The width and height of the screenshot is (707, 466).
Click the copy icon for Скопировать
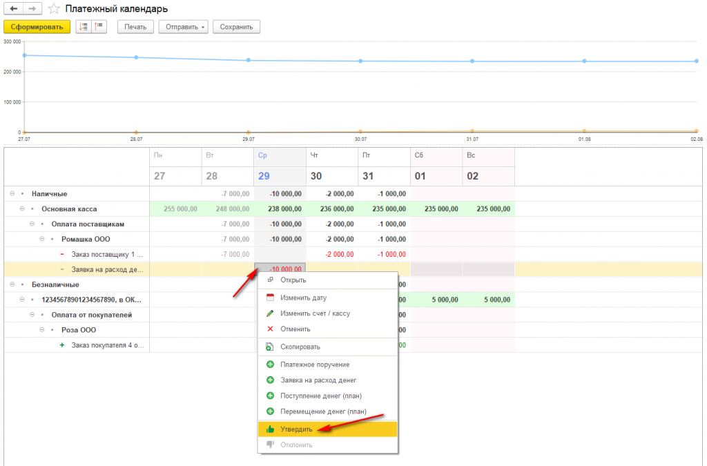270,347
